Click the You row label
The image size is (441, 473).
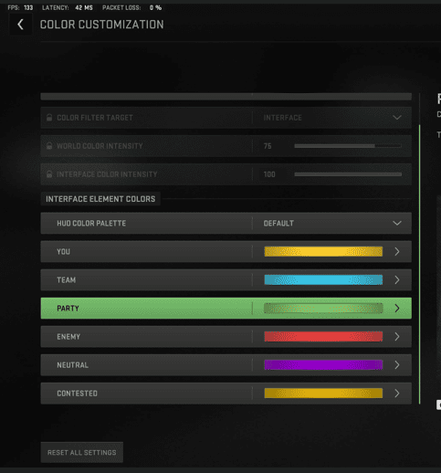click(63, 252)
